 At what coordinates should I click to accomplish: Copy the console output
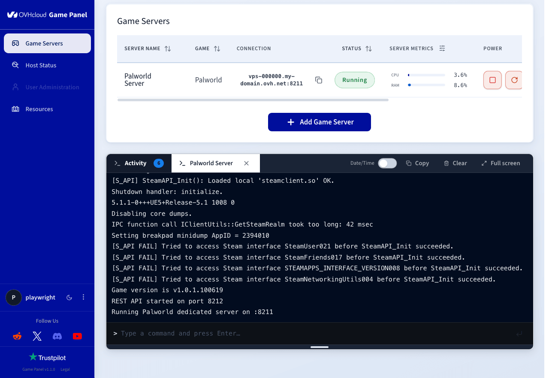(418, 163)
